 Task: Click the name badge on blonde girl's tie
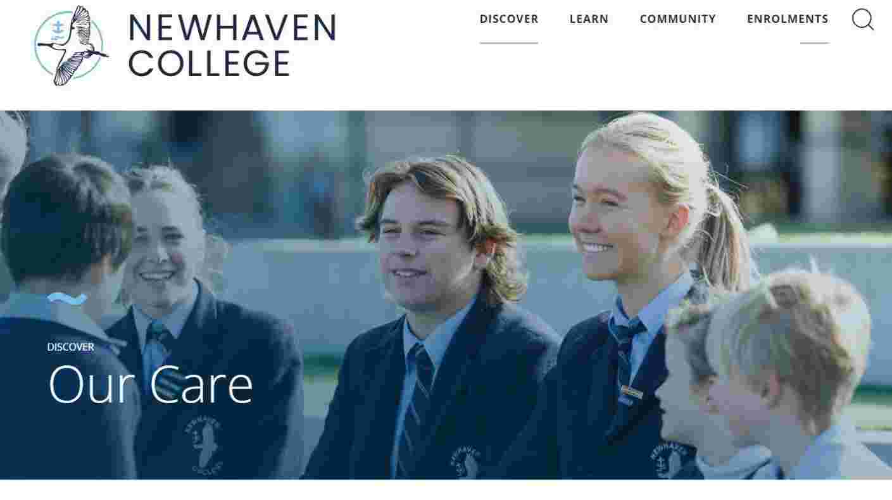pyautogui.click(x=631, y=392)
